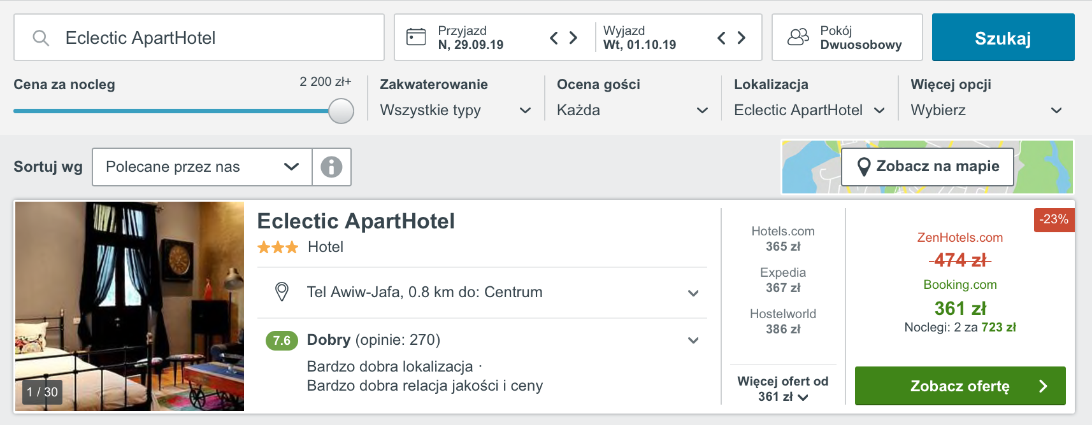Open the check-in calendar icon

point(416,37)
